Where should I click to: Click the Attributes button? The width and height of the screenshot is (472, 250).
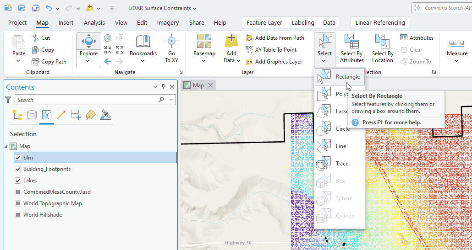[x=417, y=38]
